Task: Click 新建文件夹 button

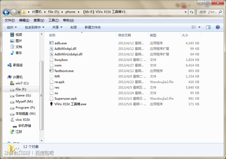Action: click(x=93, y=27)
